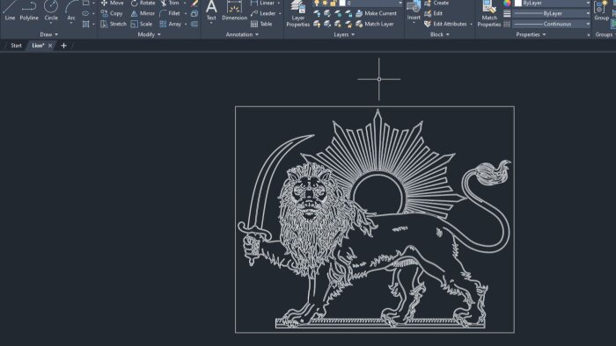Click the layer Off icon left of Make Current
The image size is (616, 346).
pyautogui.click(x=317, y=14)
